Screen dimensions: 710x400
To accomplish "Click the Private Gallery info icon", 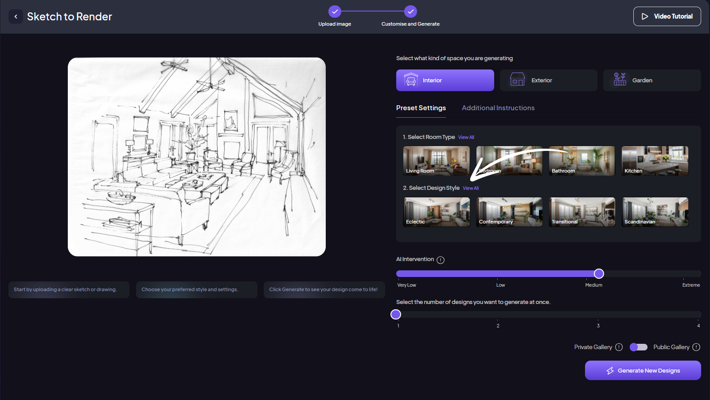I will point(619,347).
